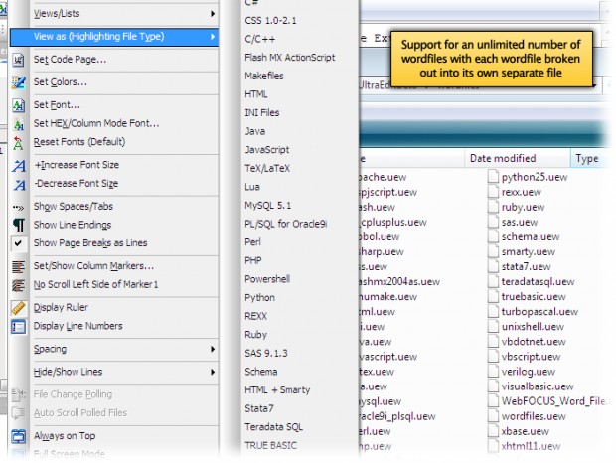Click the file icon beside verilog.uew
Viewport: 616px width, 463px height.
coord(493,371)
